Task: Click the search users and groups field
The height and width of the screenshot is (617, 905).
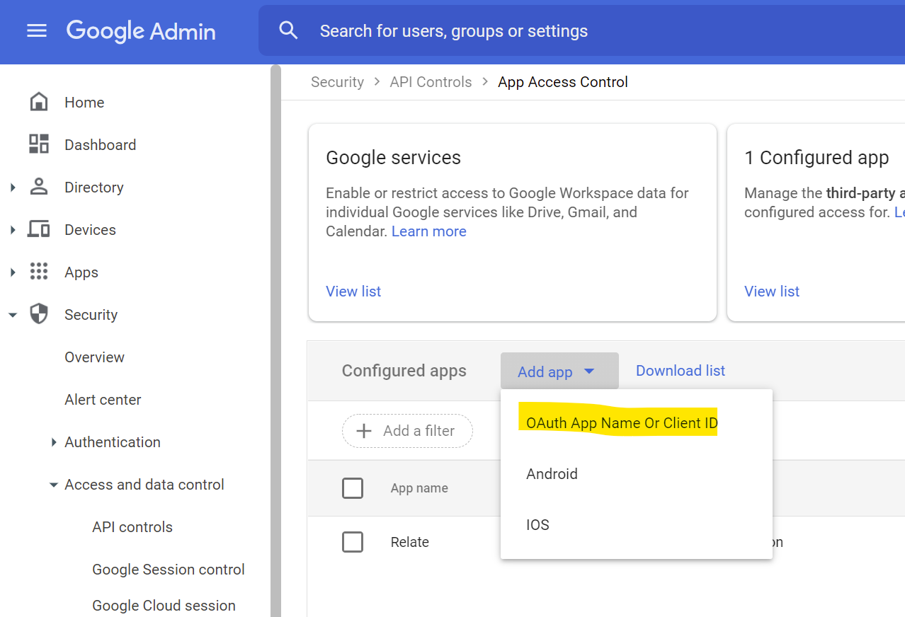Action: (454, 30)
